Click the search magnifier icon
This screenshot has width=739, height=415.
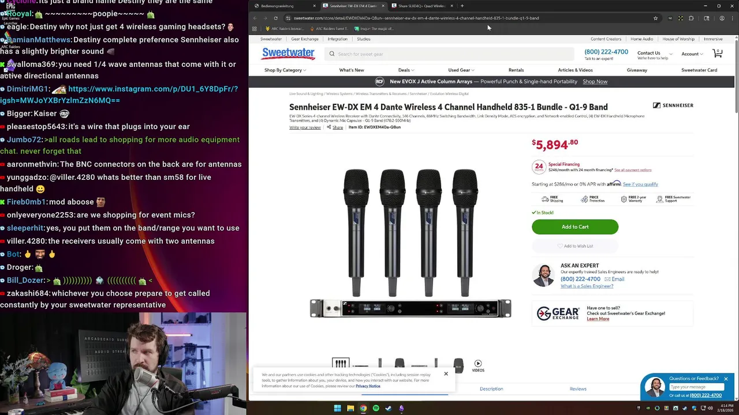point(332,54)
